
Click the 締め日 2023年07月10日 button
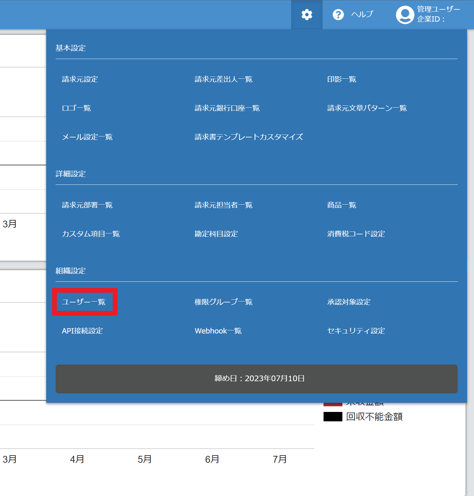pos(256,379)
